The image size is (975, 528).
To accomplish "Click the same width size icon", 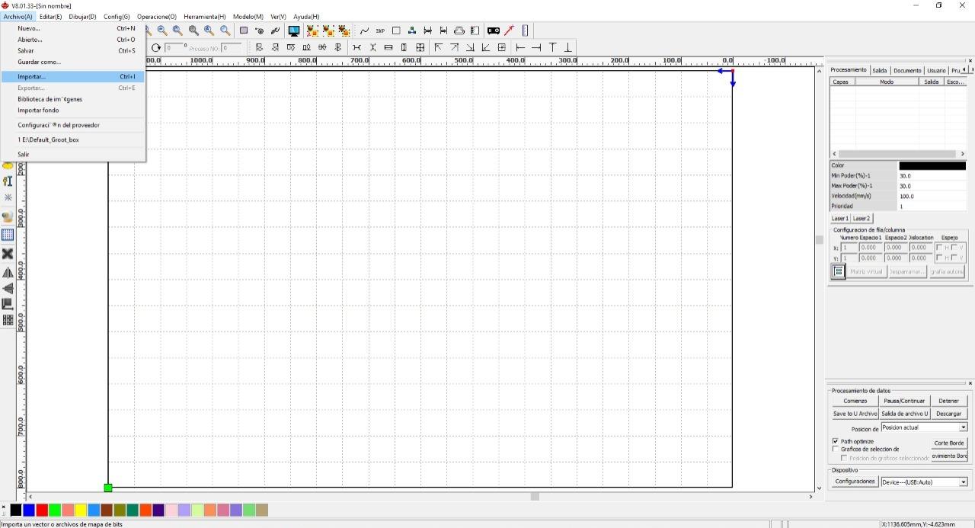I will coord(388,47).
